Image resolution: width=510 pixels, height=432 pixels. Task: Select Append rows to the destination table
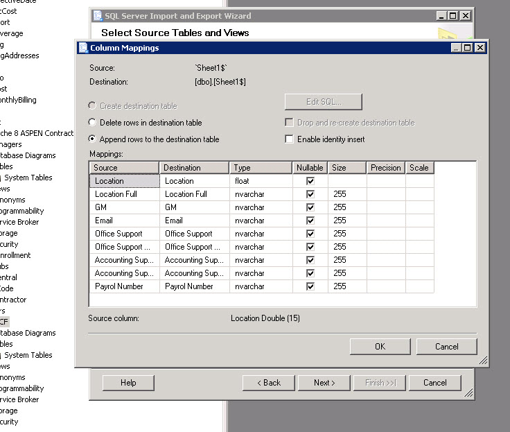pyautogui.click(x=93, y=139)
